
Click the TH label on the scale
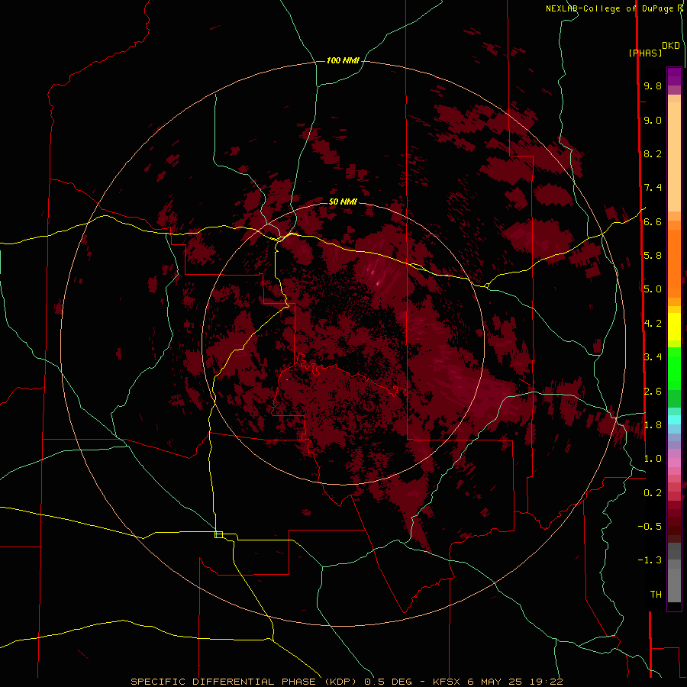click(x=656, y=595)
